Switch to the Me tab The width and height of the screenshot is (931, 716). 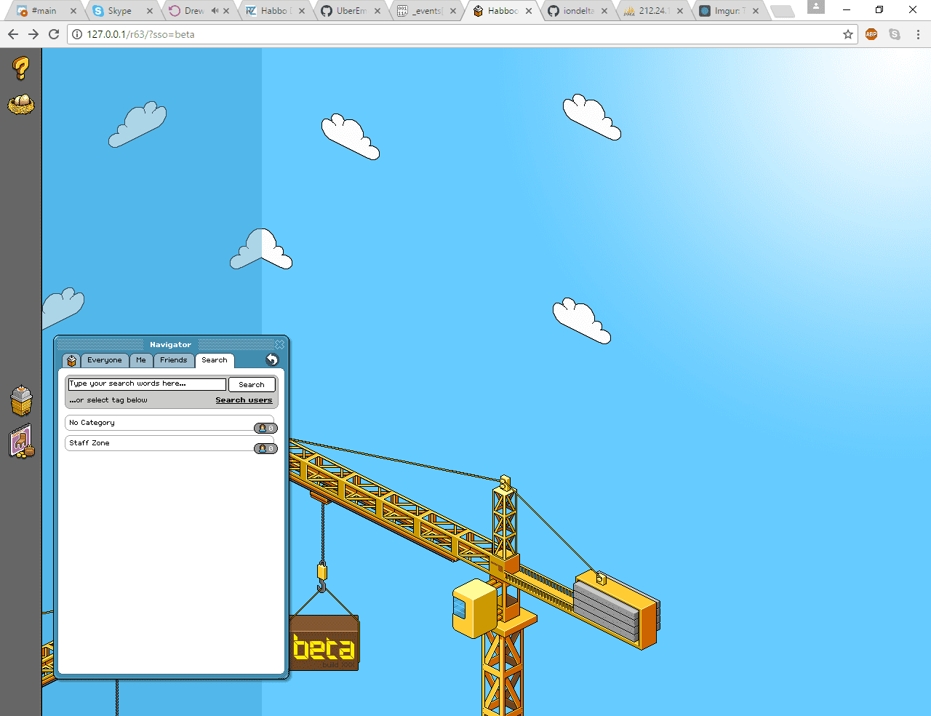point(141,360)
